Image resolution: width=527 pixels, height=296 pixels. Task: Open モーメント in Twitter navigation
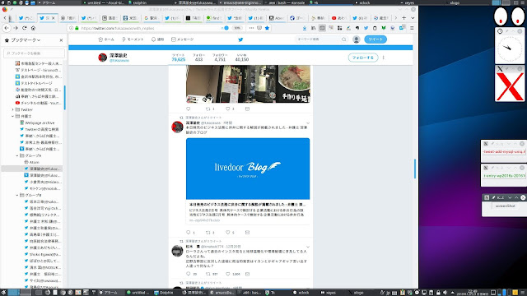tap(133, 39)
